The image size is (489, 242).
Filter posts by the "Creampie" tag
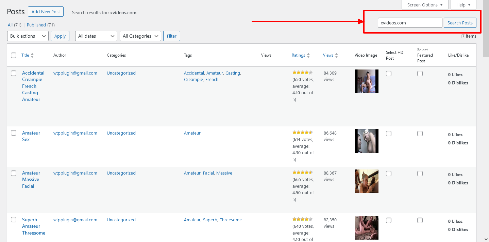193,79
